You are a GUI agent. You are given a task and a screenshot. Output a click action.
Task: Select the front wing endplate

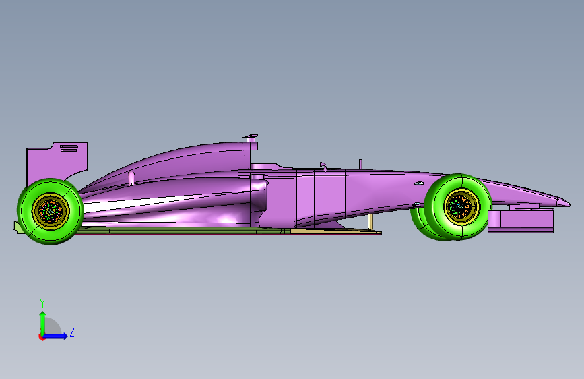click(521, 221)
